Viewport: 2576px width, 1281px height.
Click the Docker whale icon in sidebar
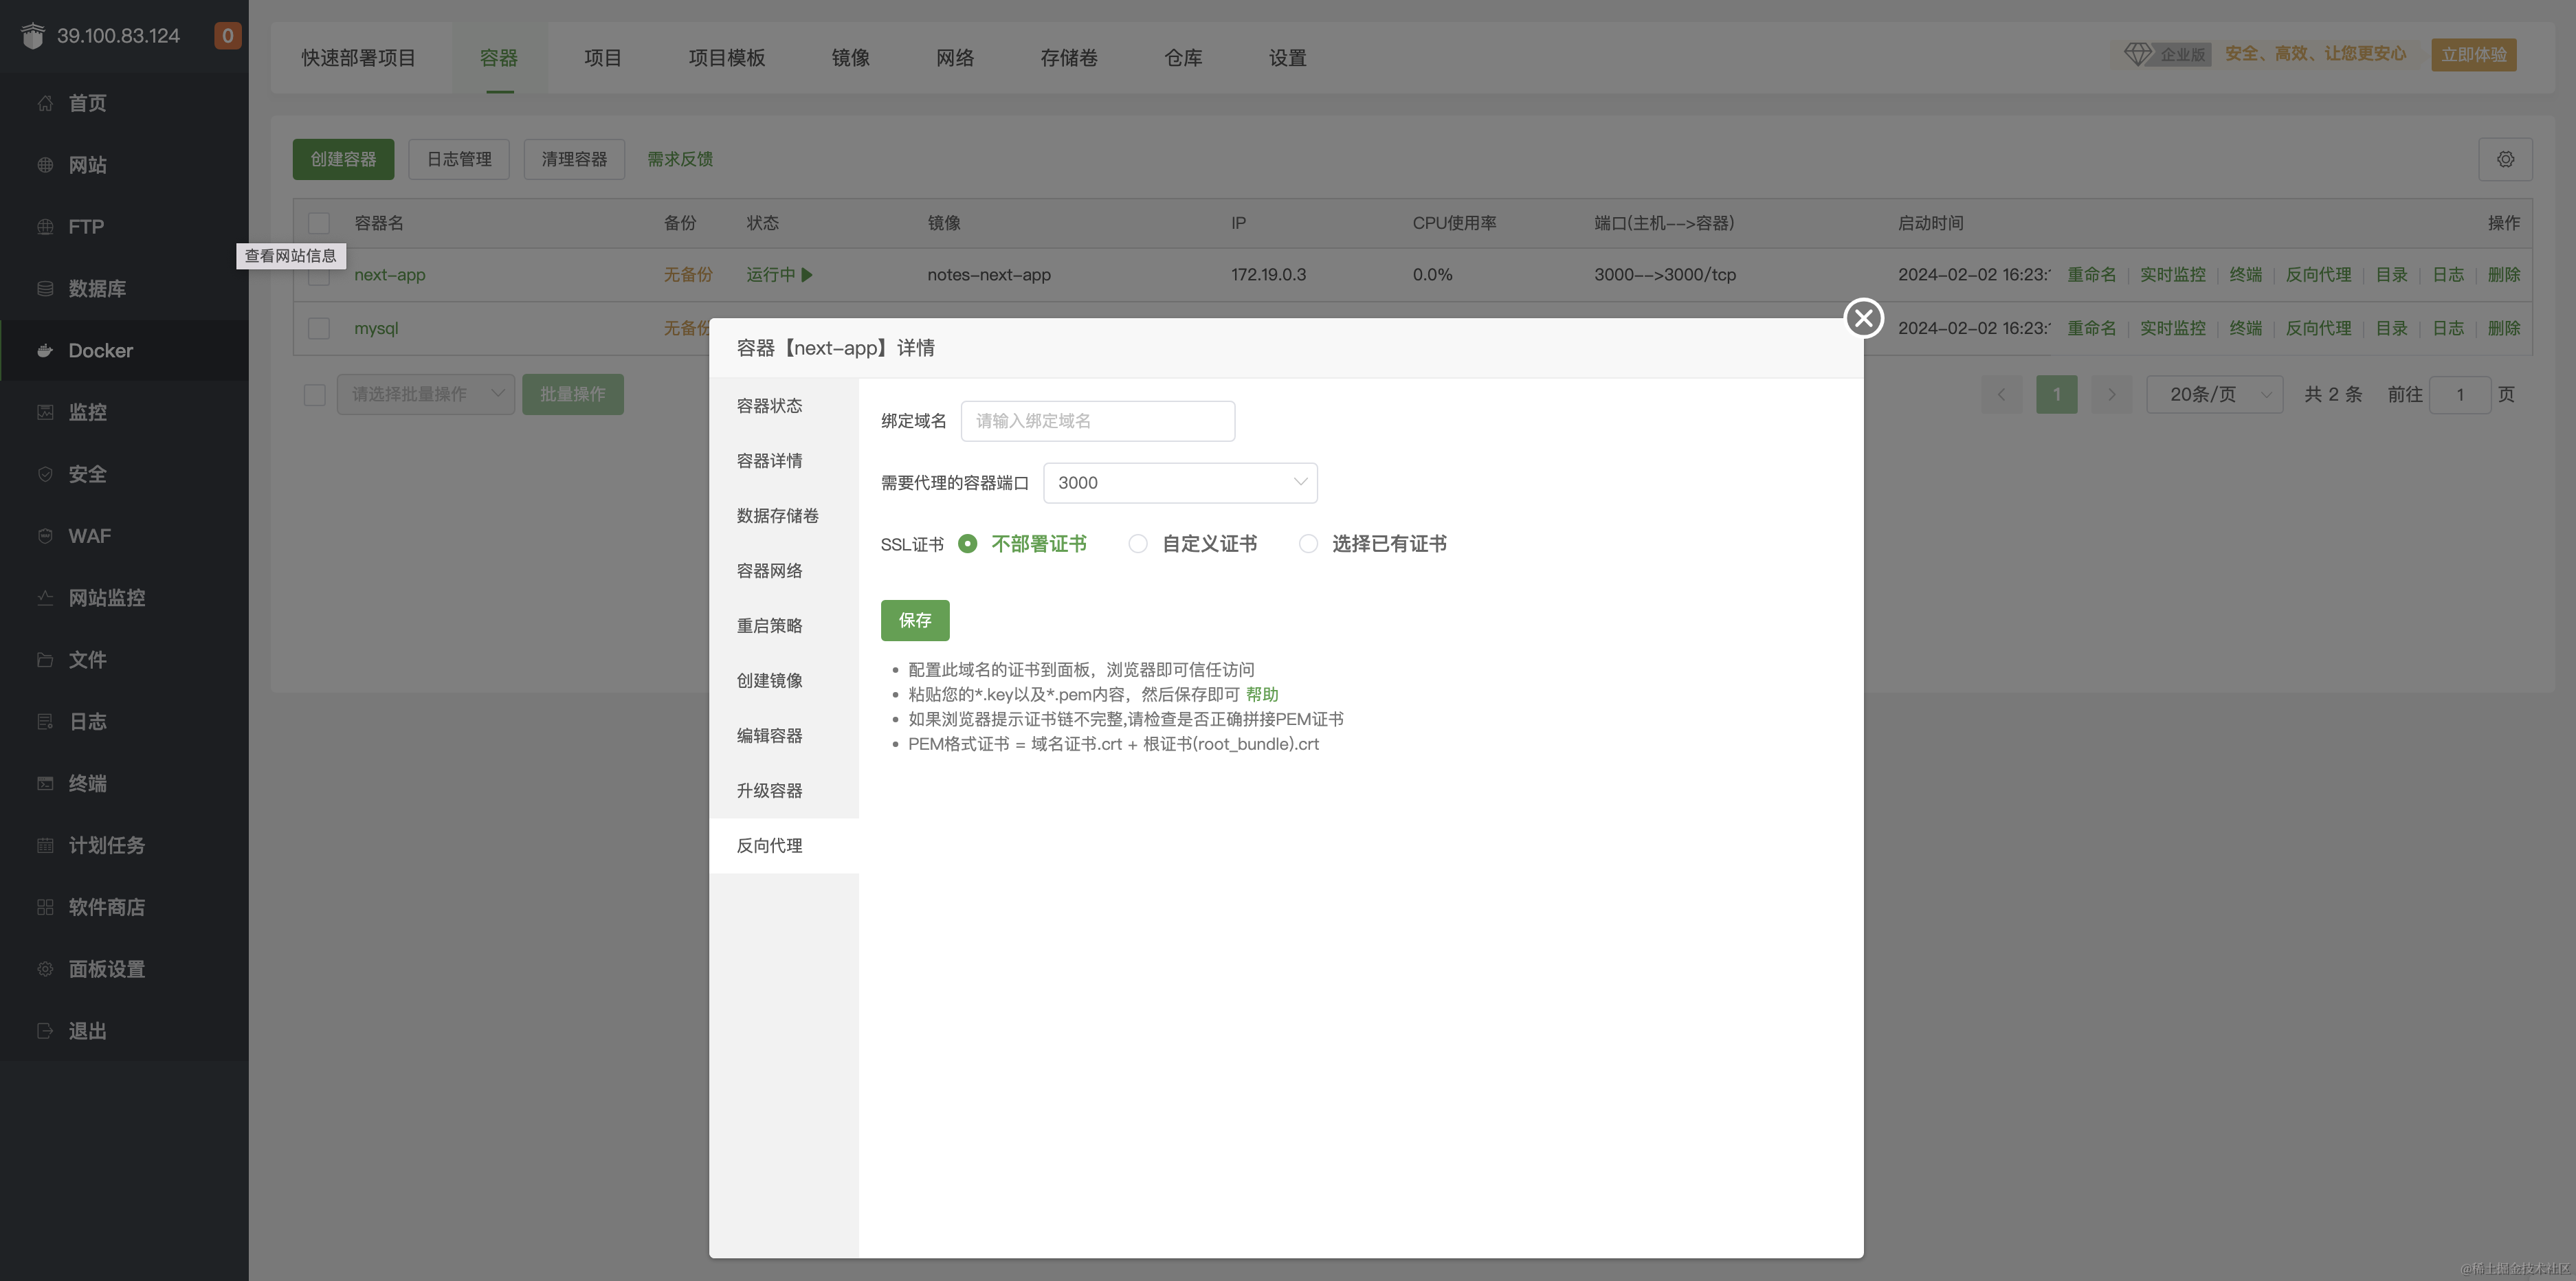(x=44, y=351)
